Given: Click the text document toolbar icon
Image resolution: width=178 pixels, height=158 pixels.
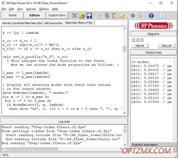Looking at the screenshot, I should click(162, 16).
